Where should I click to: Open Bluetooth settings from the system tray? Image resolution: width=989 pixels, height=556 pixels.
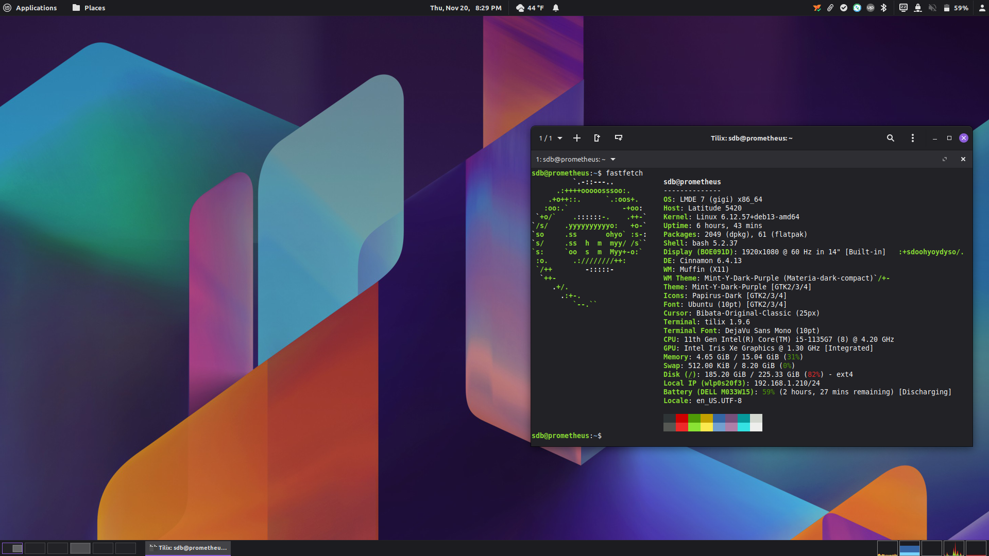(x=884, y=8)
